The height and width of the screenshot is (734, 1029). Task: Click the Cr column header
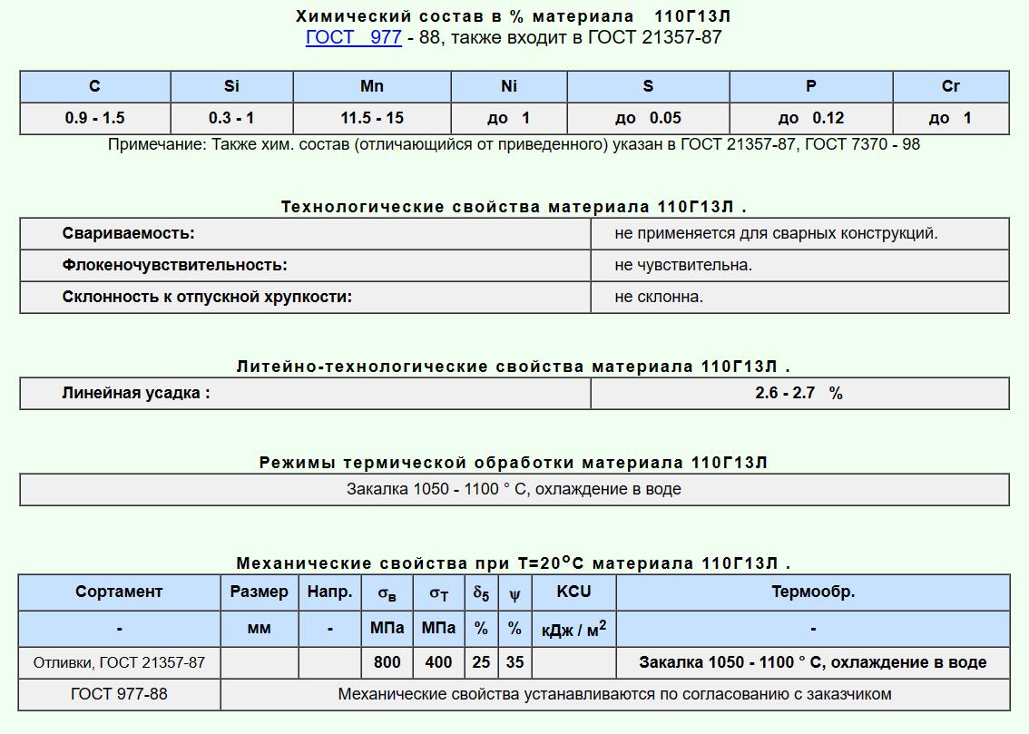click(x=950, y=86)
